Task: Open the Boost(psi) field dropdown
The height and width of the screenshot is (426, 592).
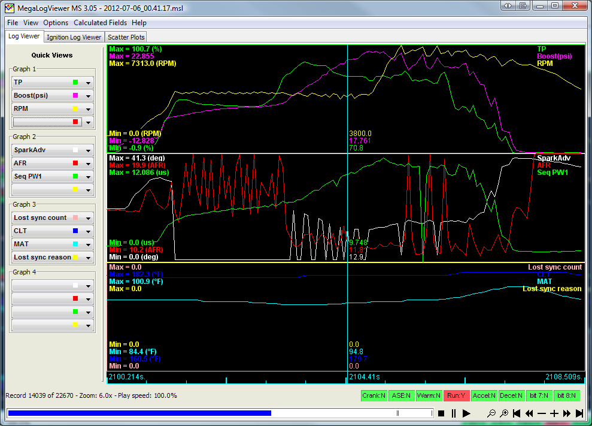Action: coord(89,96)
